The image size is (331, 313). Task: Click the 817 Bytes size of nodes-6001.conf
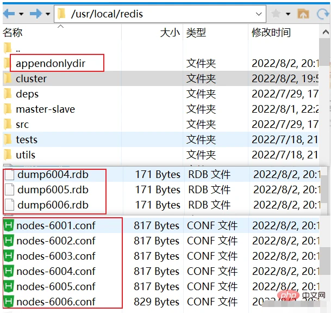157,226
